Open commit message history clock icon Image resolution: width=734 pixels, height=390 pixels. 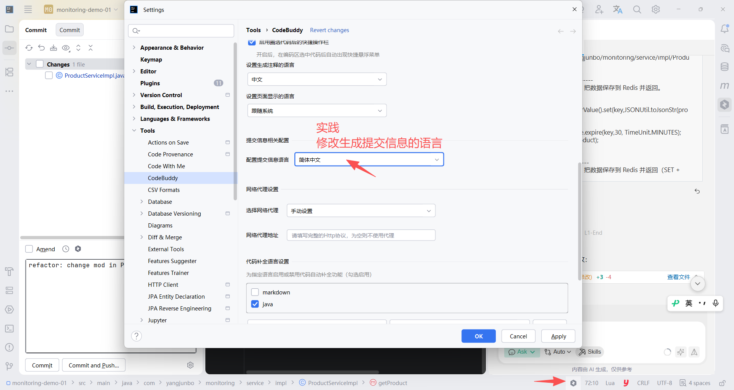(x=66, y=249)
